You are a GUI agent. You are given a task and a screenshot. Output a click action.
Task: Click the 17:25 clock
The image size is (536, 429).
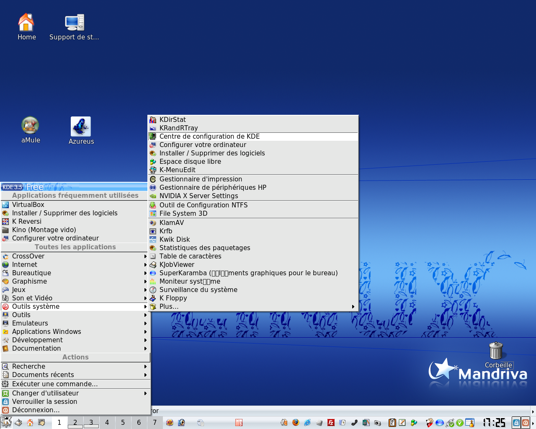(495, 422)
